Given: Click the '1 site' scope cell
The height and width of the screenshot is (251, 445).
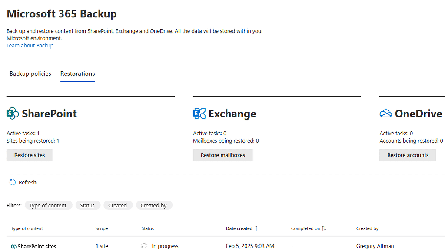Looking at the screenshot, I should (x=102, y=246).
